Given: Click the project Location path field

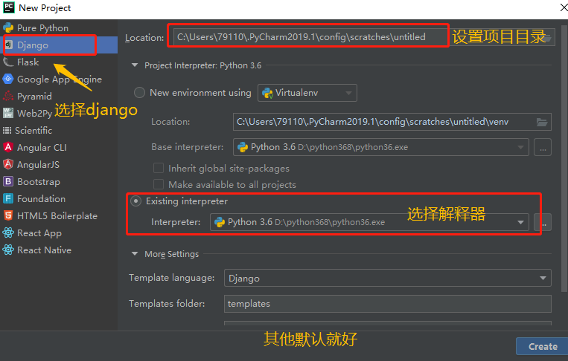Looking at the screenshot, I should click(364, 37).
